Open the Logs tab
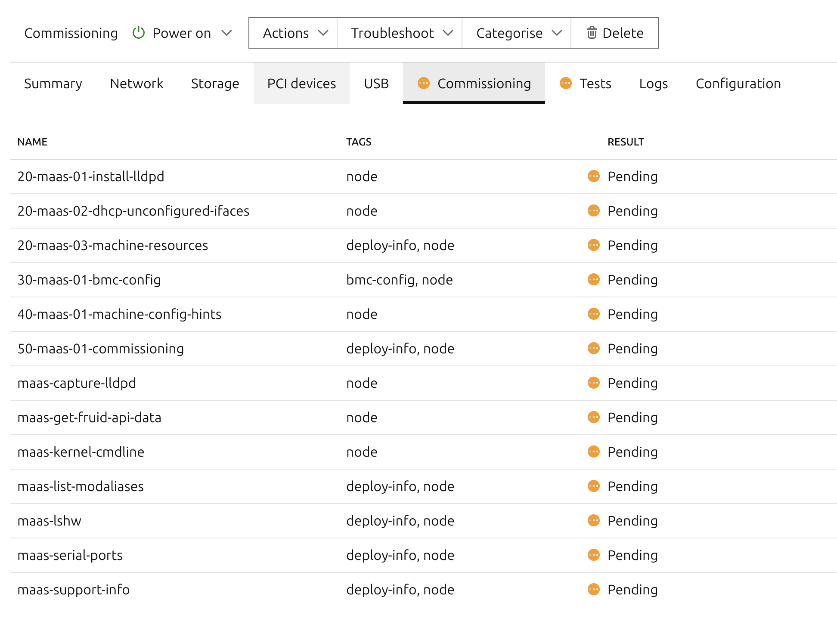The height and width of the screenshot is (637, 837). 653,83
